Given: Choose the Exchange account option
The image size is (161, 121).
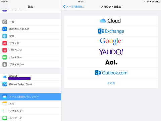Looking at the screenshot, I should [x=111, y=31].
